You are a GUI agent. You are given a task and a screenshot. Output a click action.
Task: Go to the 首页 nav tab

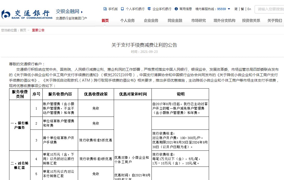(105, 20)
